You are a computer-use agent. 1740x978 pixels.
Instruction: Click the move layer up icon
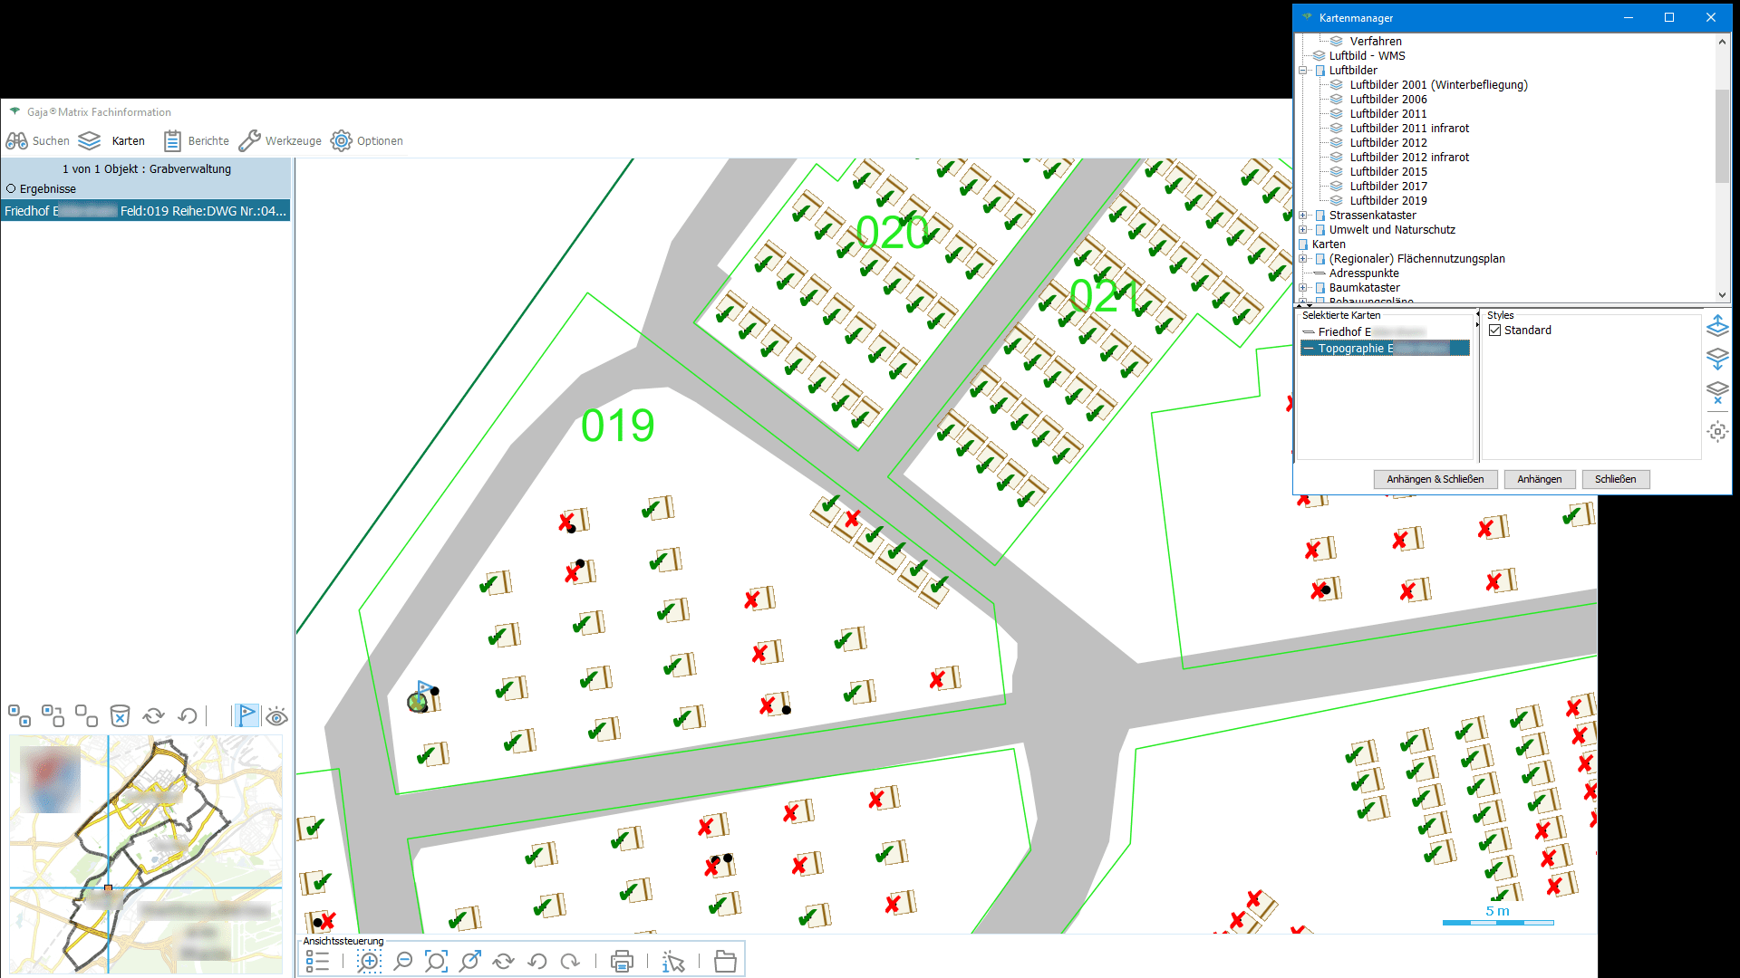tap(1717, 326)
